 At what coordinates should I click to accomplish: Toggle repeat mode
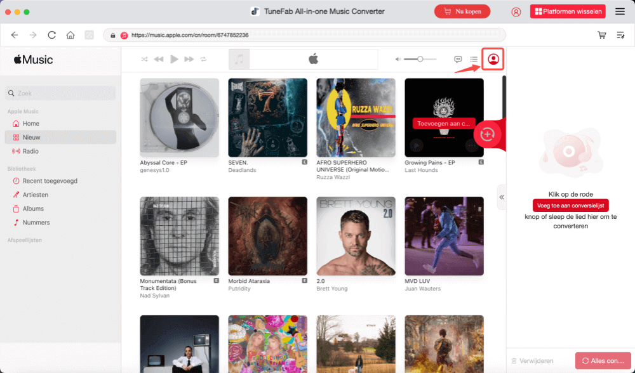click(x=203, y=59)
